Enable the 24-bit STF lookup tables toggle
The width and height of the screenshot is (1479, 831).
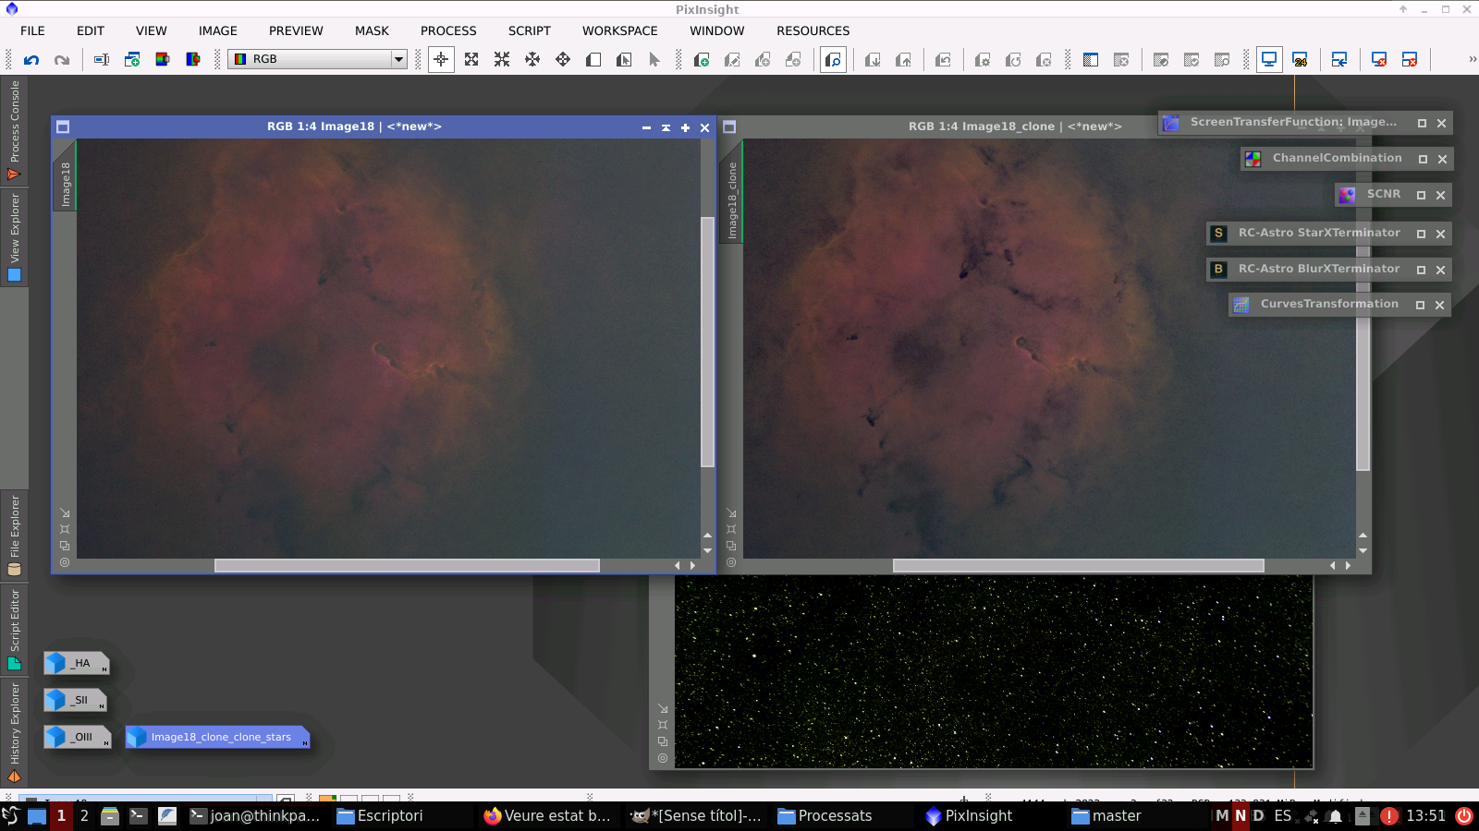[x=1302, y=58]
